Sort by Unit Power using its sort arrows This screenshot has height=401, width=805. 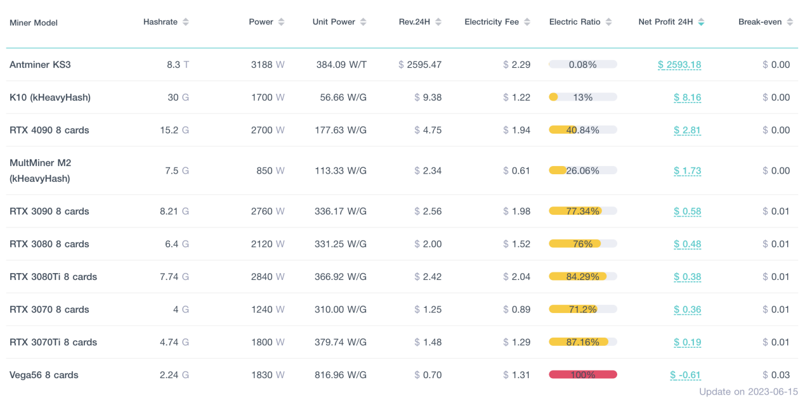click(363, 21)
